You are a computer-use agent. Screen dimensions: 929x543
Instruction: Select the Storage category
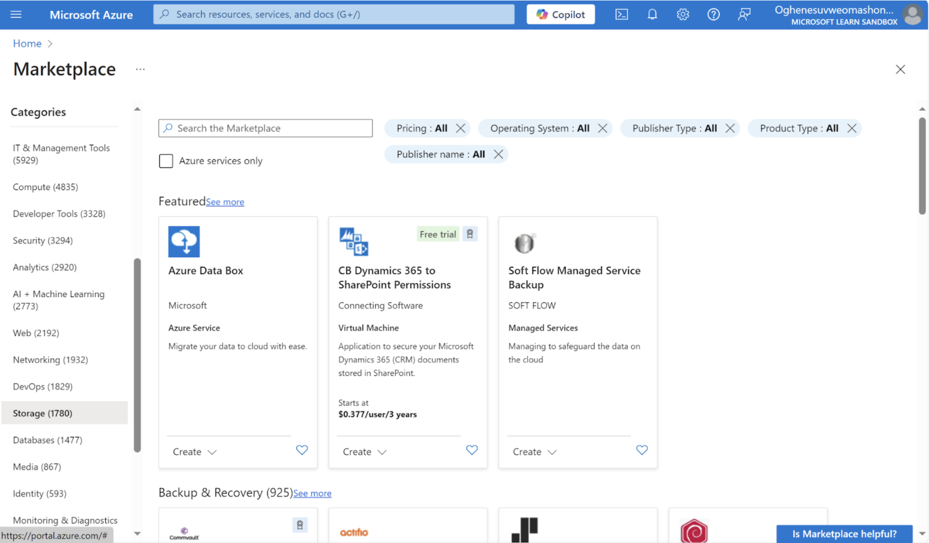[x=65, y=413]
